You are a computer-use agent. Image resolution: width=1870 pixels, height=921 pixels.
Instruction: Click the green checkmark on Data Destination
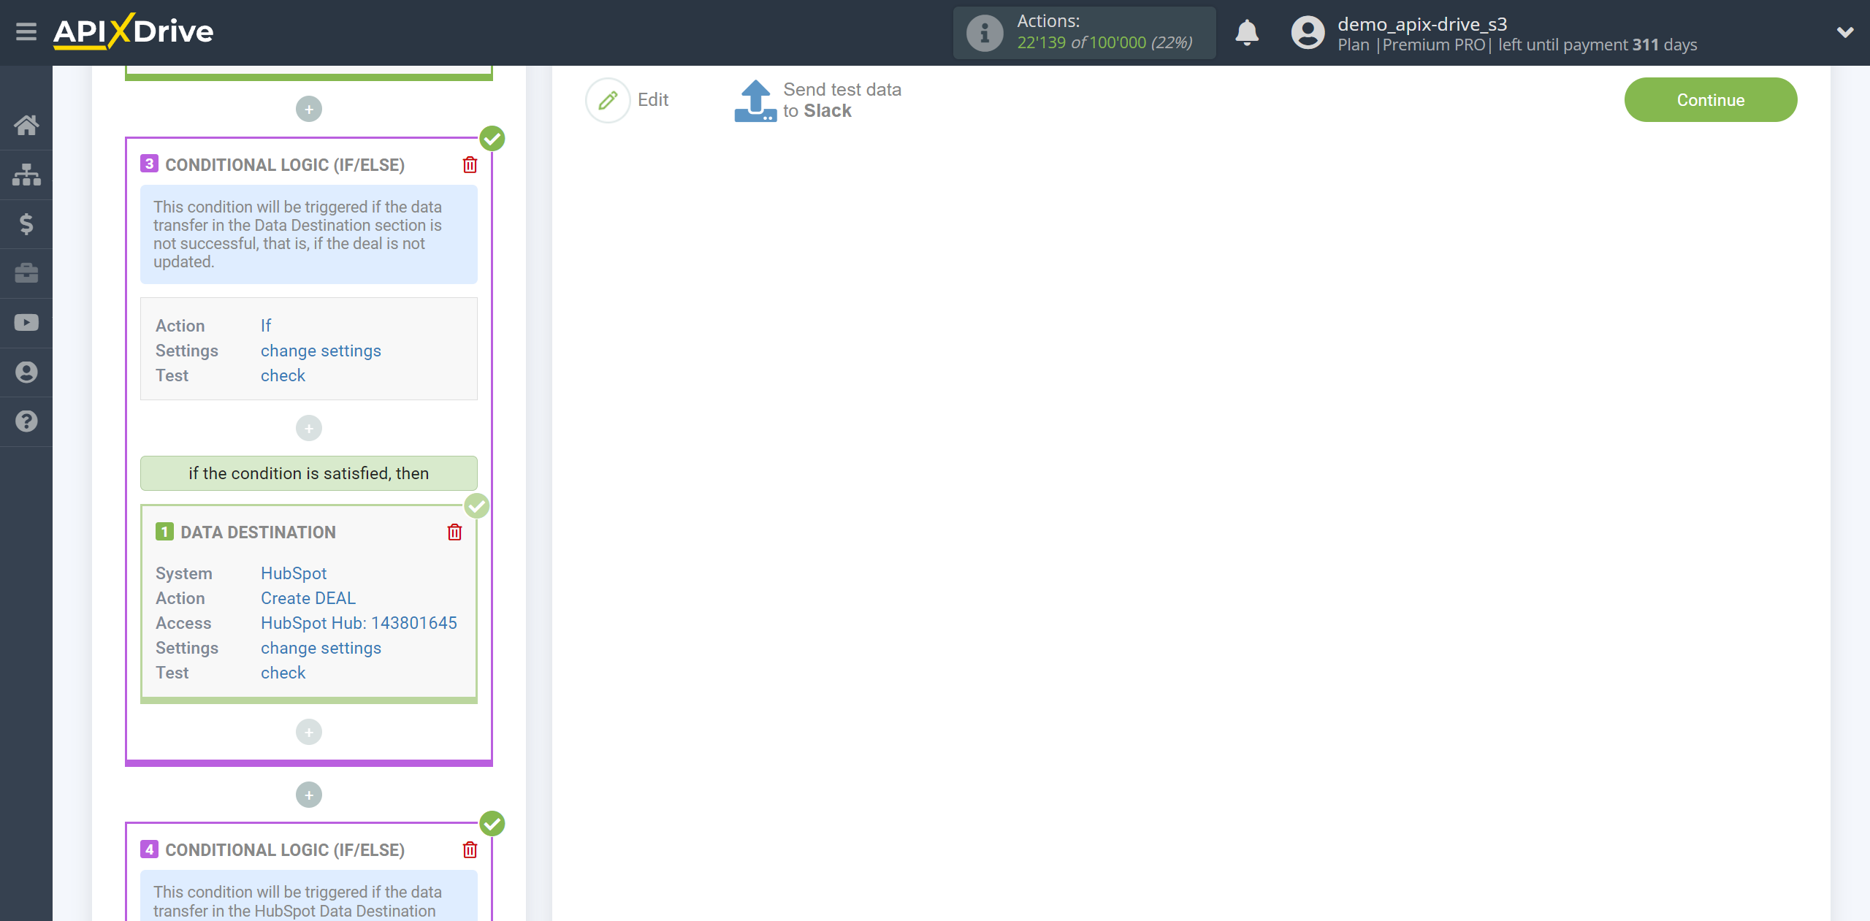477,505
